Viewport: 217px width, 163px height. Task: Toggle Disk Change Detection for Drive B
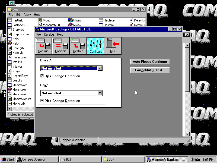pos(42,101)
